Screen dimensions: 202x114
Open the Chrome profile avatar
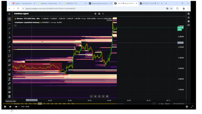(184, 8)
